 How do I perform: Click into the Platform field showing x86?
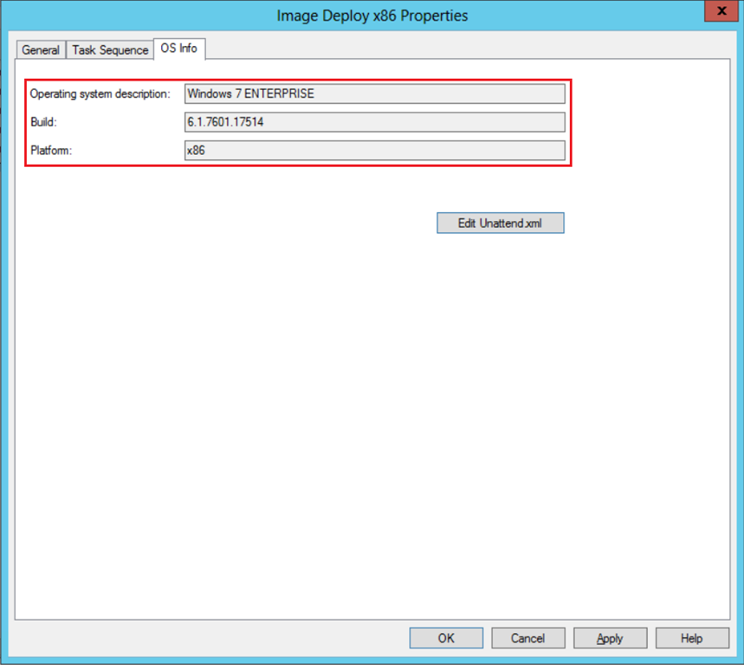tap(374, 151)
